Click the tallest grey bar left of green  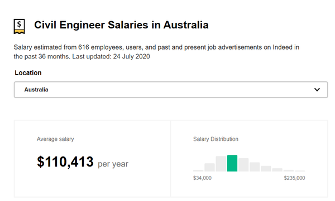[x=221, y=164]
